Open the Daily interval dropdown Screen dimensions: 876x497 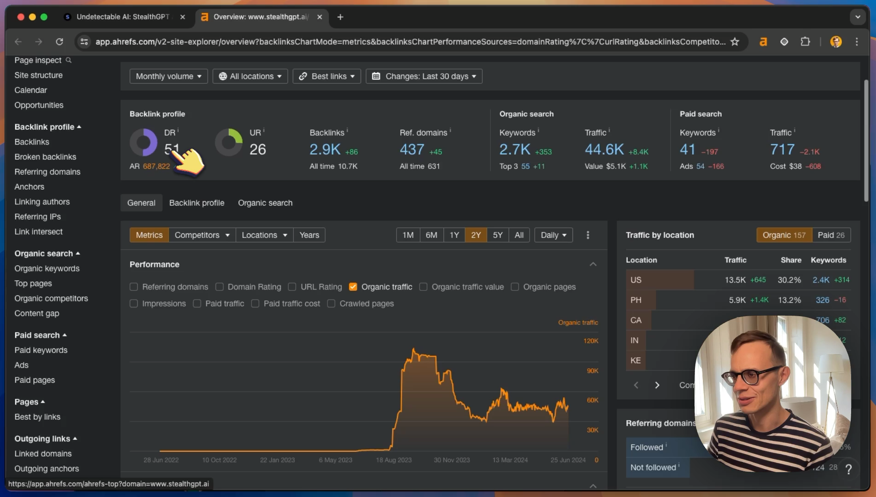point(554,235)
